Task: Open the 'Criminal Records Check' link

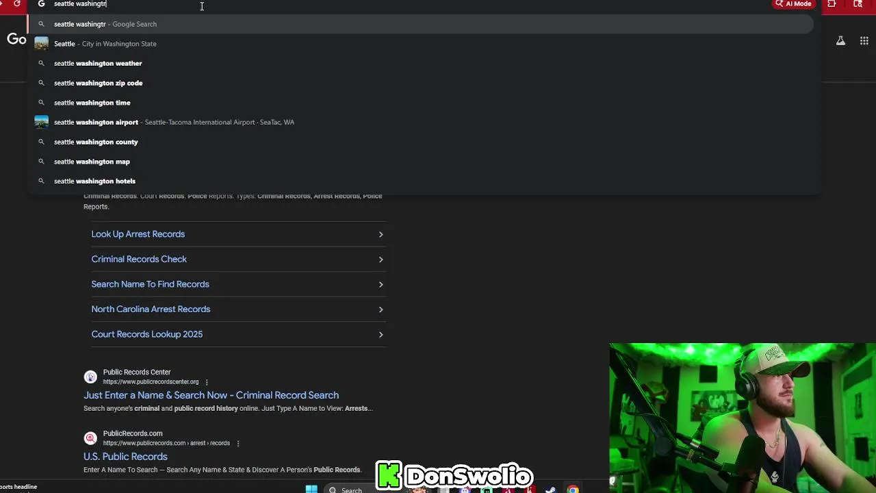Action: coord(139,259)
